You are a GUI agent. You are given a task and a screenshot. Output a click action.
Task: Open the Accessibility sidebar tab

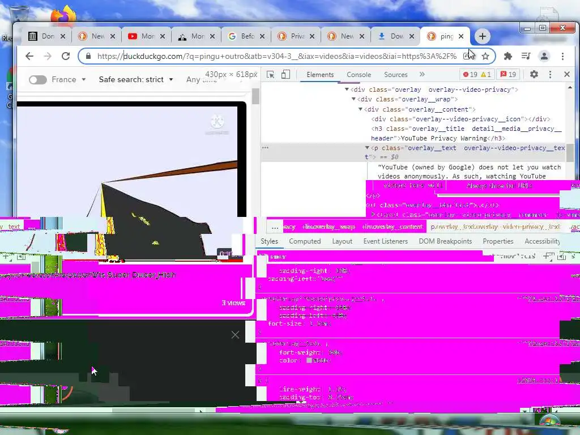(x=542, y=241)
